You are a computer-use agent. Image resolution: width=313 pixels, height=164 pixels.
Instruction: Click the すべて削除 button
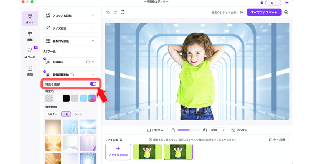coord(277,139)
